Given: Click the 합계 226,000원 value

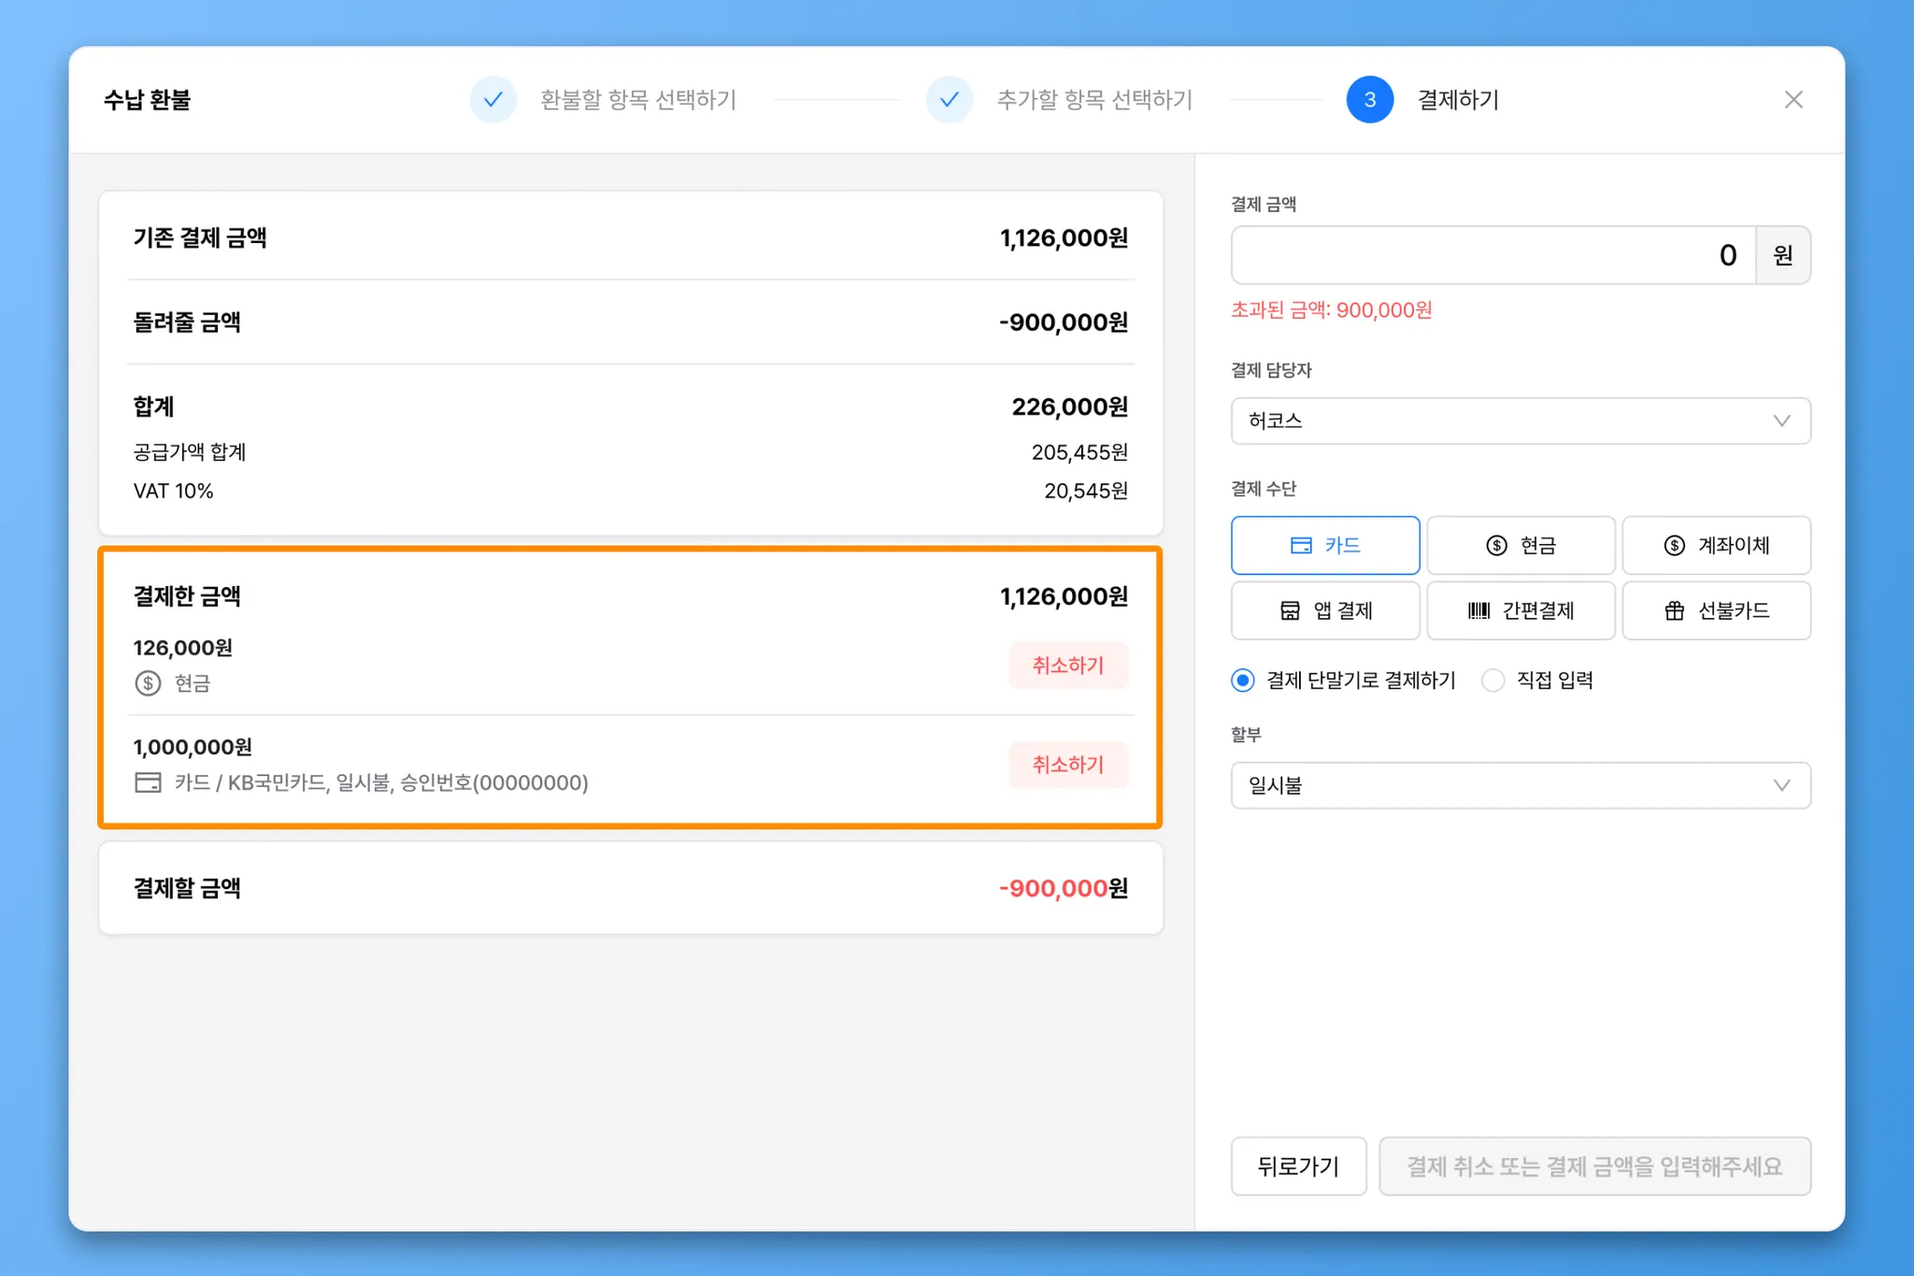Looking at the screenshot, I should [1070, 407].
